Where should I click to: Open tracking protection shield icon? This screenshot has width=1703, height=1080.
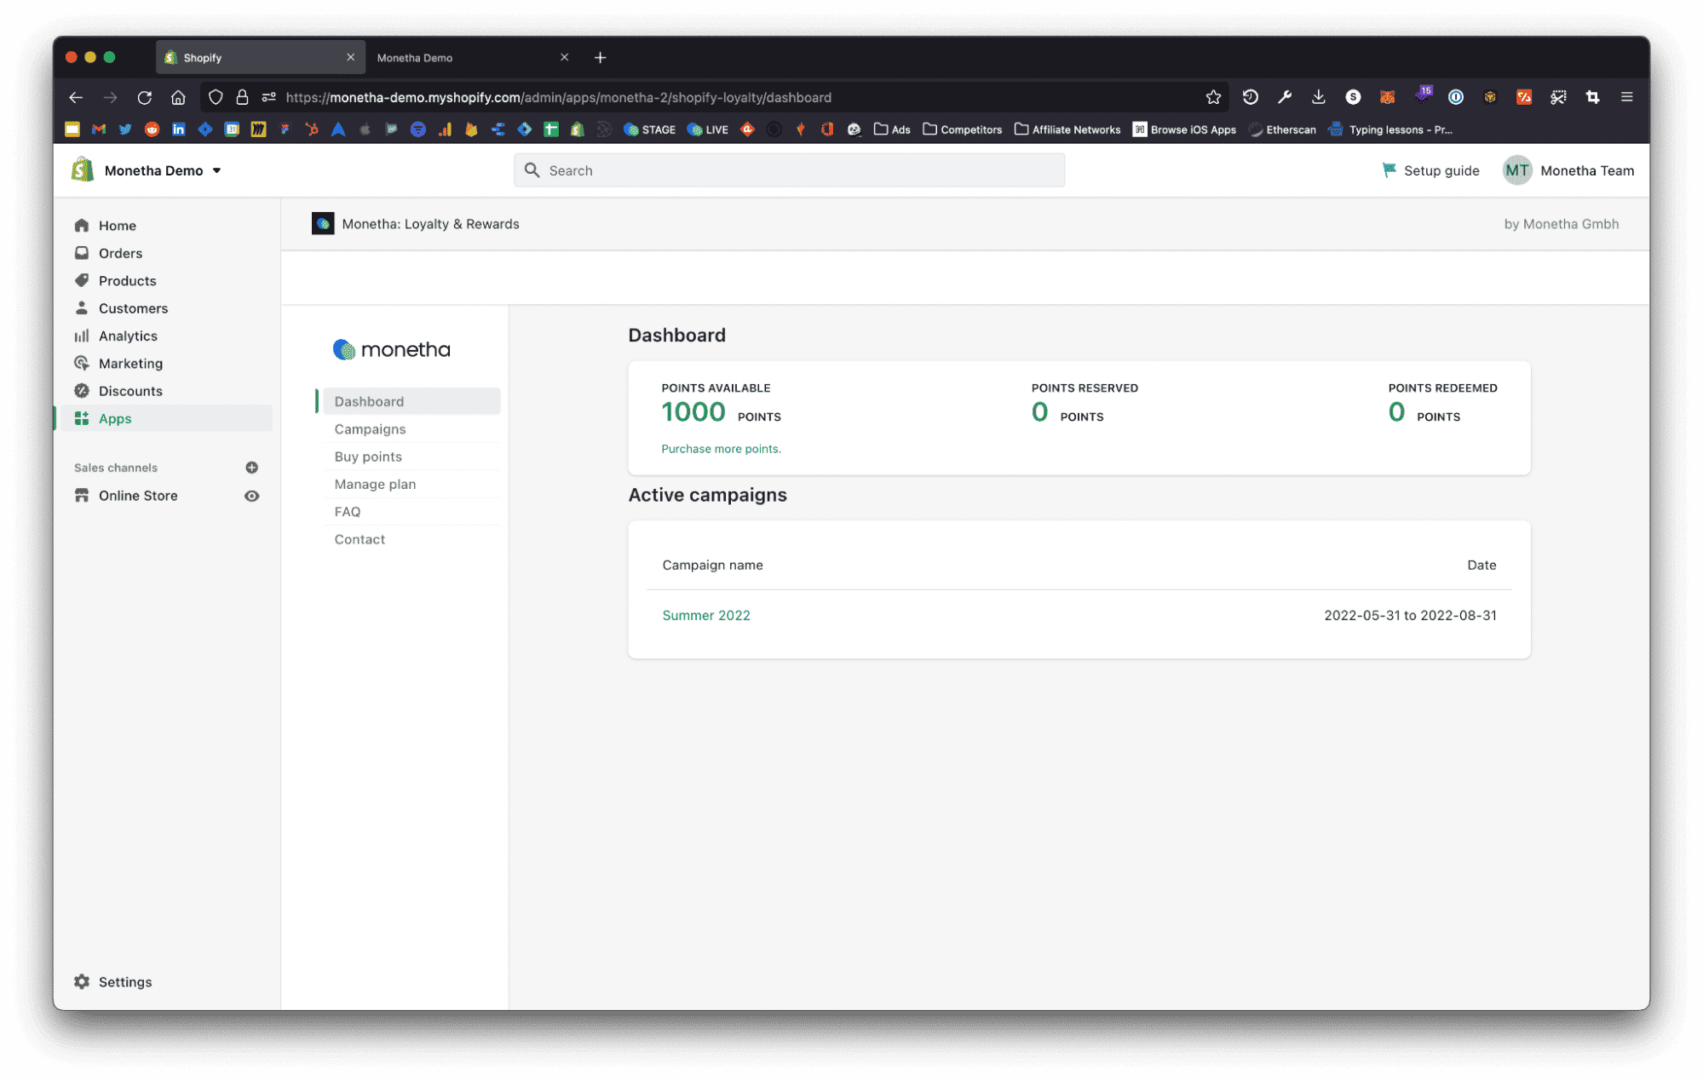(x=216, y=97)
